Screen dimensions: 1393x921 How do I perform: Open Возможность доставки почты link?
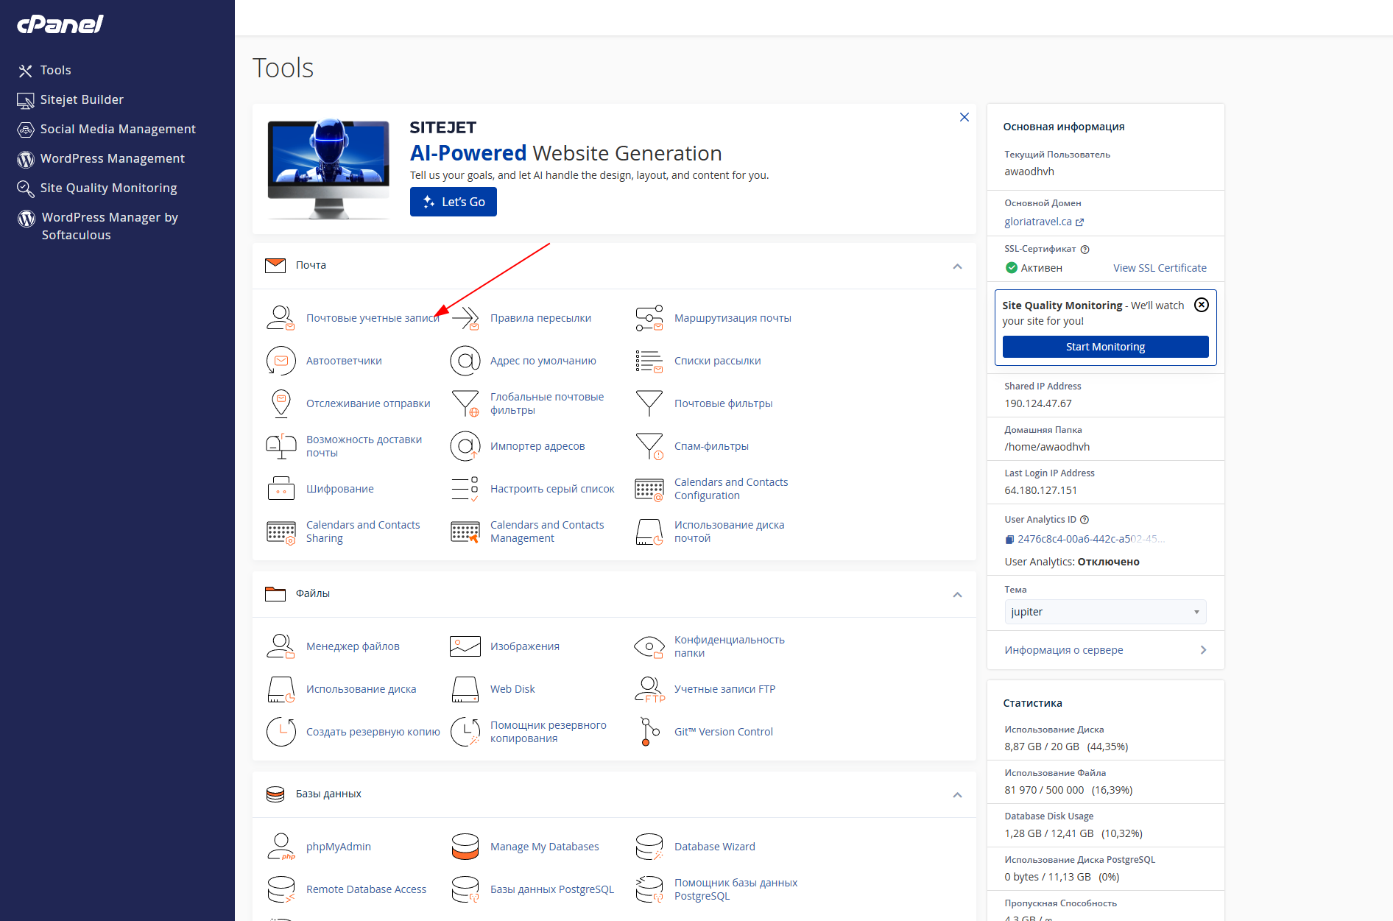tap(364, 446)
